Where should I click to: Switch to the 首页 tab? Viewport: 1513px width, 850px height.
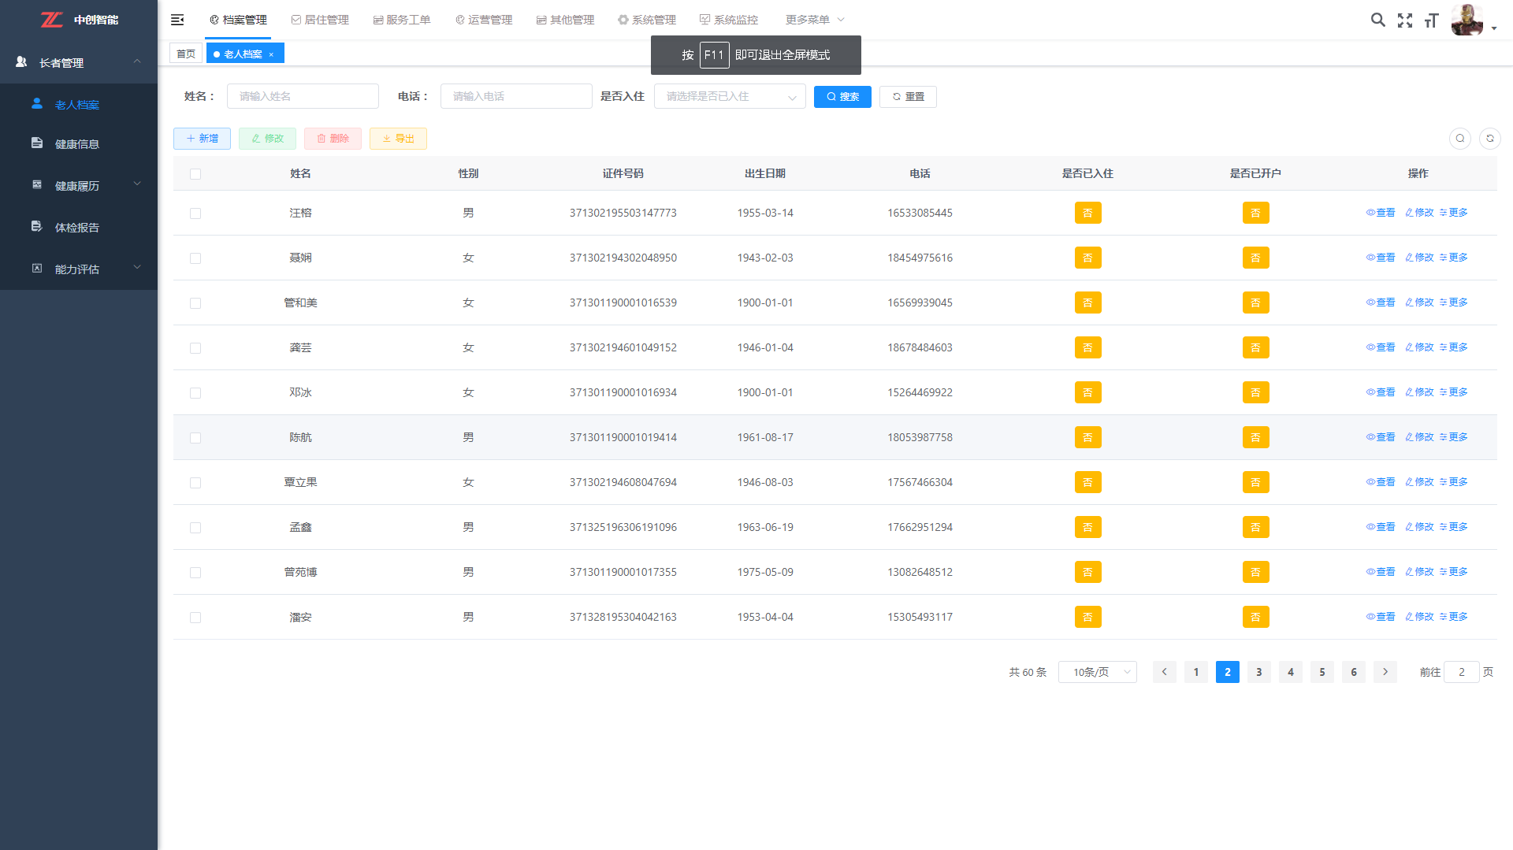click(186, 54)
